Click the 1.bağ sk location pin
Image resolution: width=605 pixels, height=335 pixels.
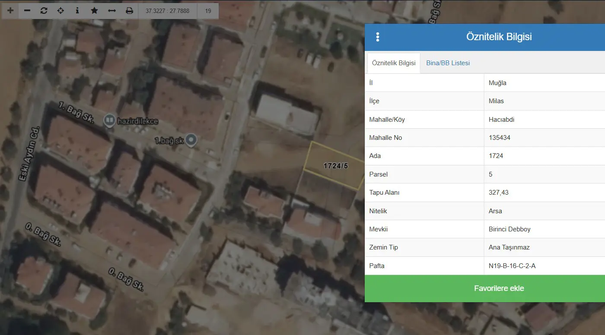(192, 140)
